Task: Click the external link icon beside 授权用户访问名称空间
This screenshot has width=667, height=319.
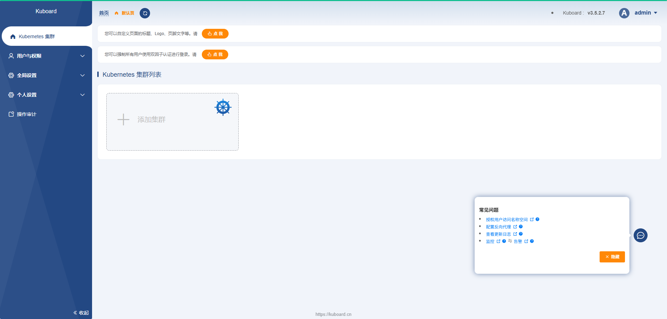Action: pos(532,219)
